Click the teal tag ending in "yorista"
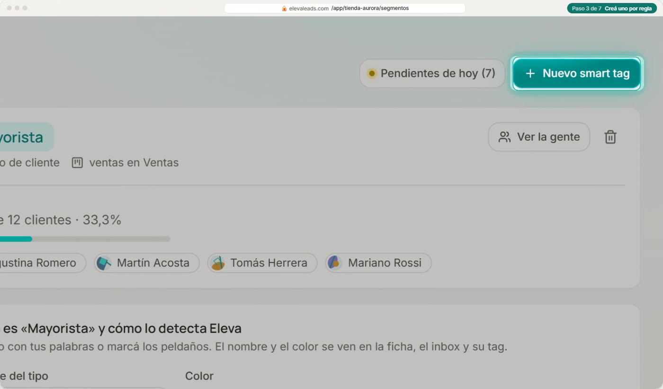Screen dimensions: 663x389 pos(27,137)
